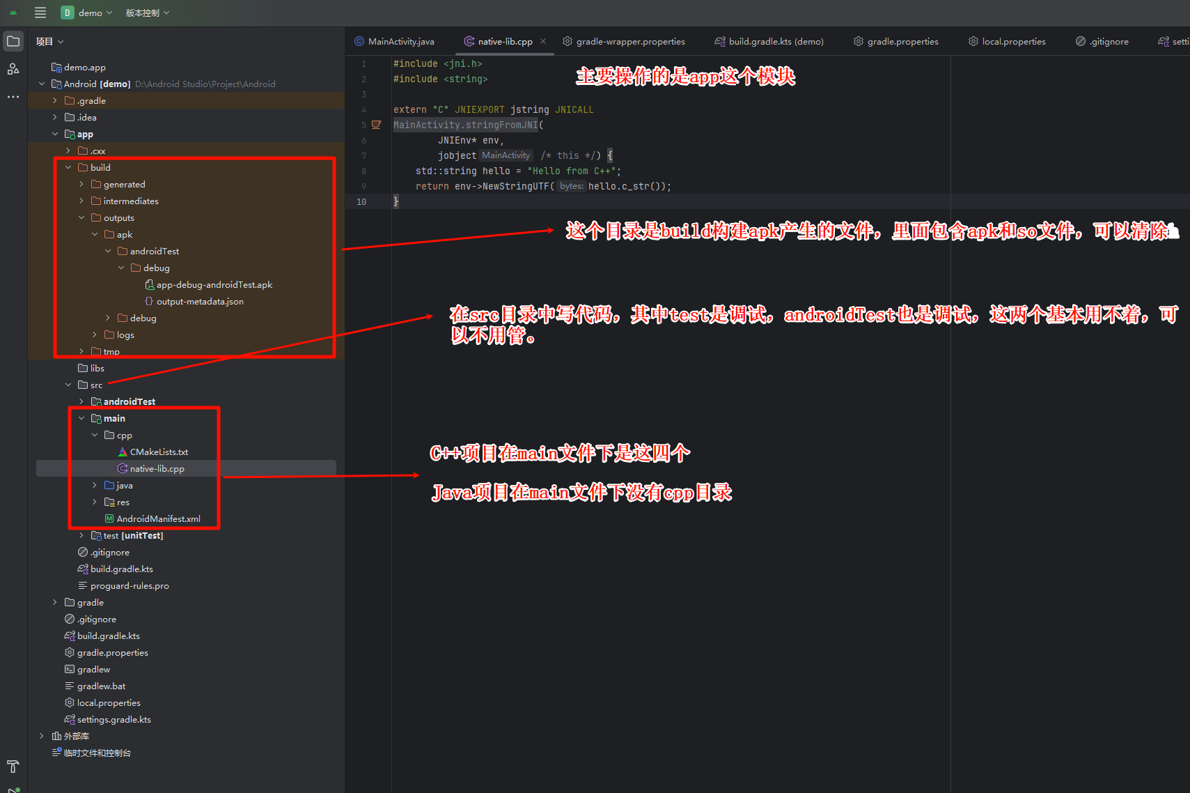Open the 项目 view selector dropdown
1190x793 pixels.
(x=49, y=42)
